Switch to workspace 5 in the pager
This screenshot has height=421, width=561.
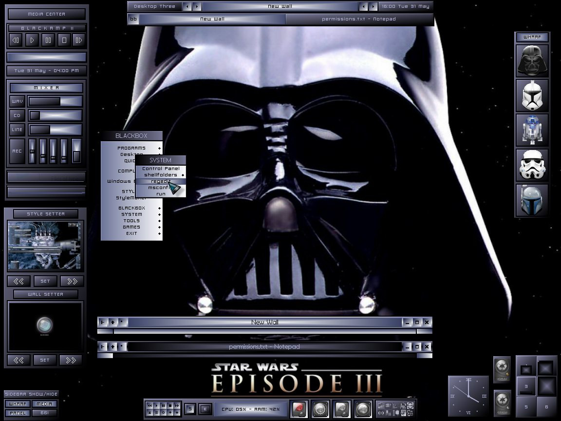coord(526,407)
